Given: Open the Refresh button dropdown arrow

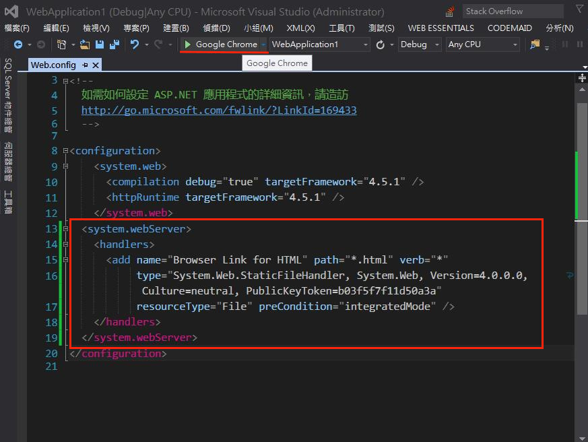Looking at the screenshot, I should [391, 44].
